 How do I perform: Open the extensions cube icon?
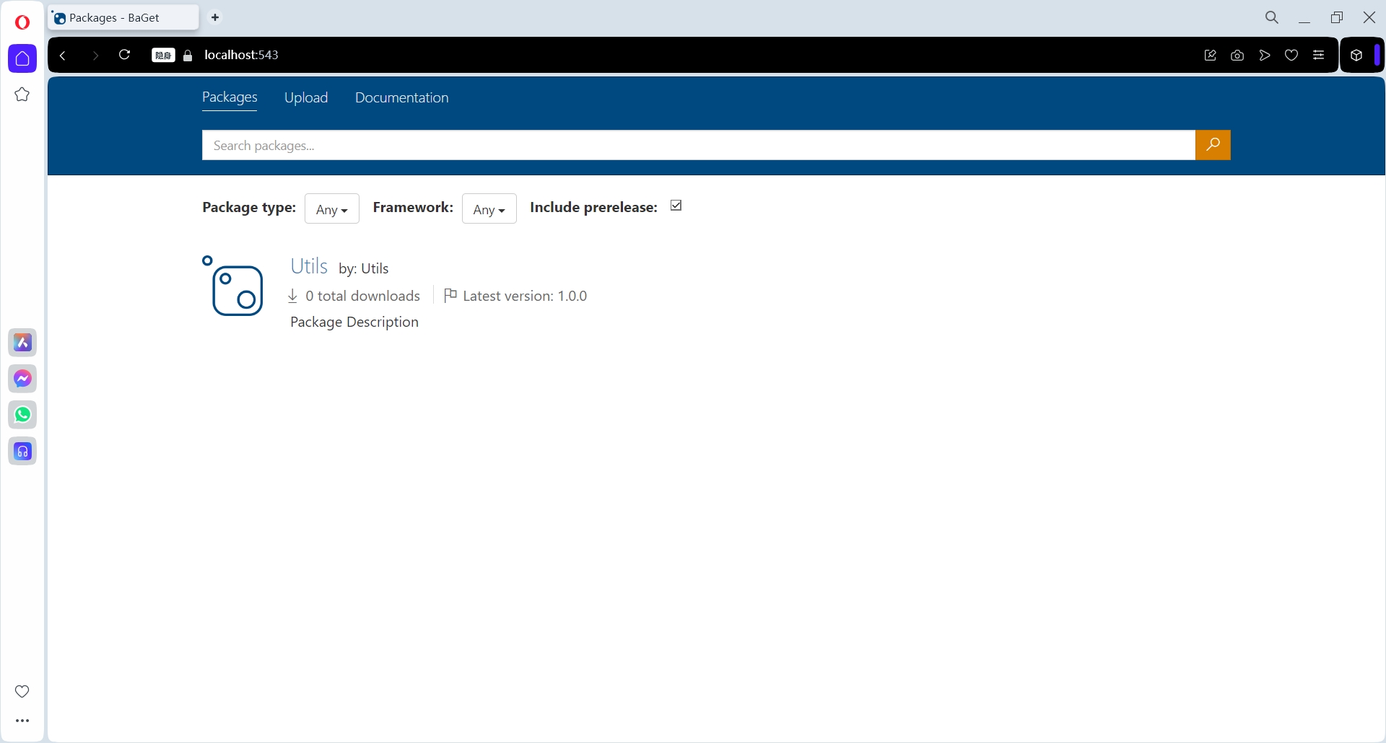(1356, 56)
